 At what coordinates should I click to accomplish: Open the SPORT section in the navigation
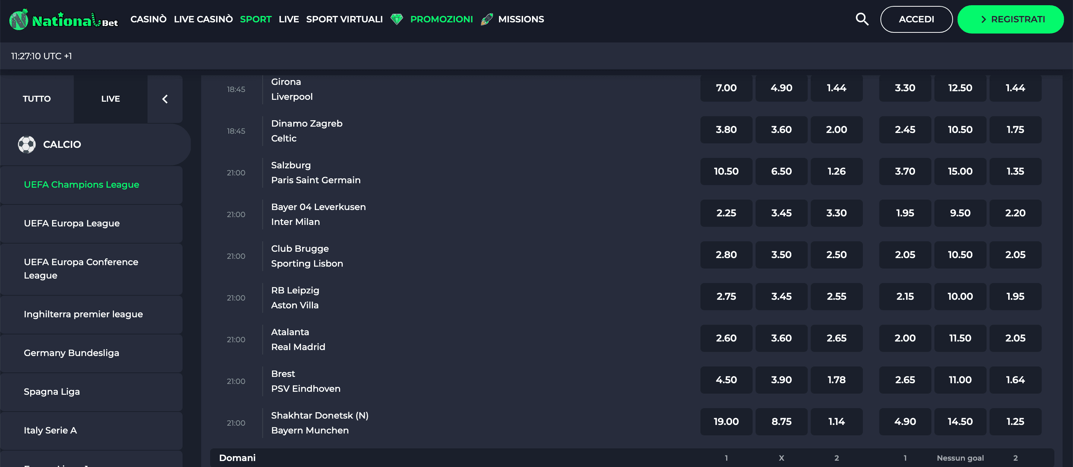point(256,19)
